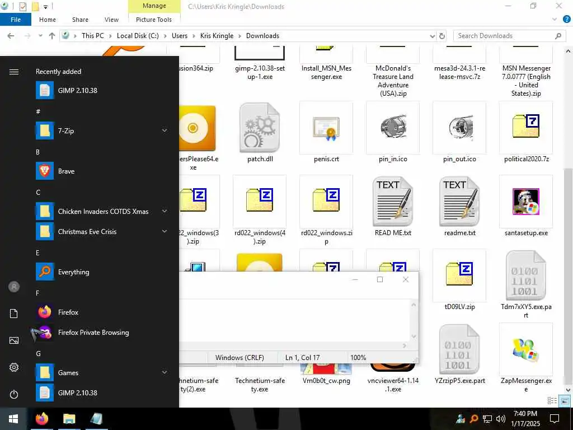Open recent locations dropdown arrow
The image size is (573, 430).
point(40,36)
